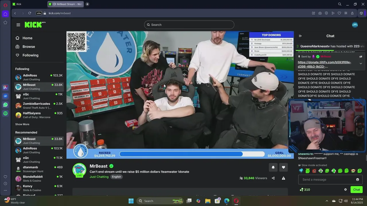Reload the kick.com page
The width and height of the screenshot is (367, 206).
(x=30, y=13)
